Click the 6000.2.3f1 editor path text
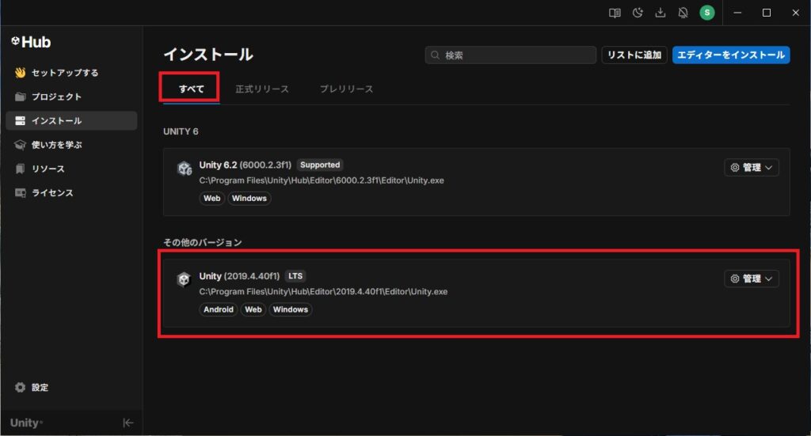 point(322,180)
